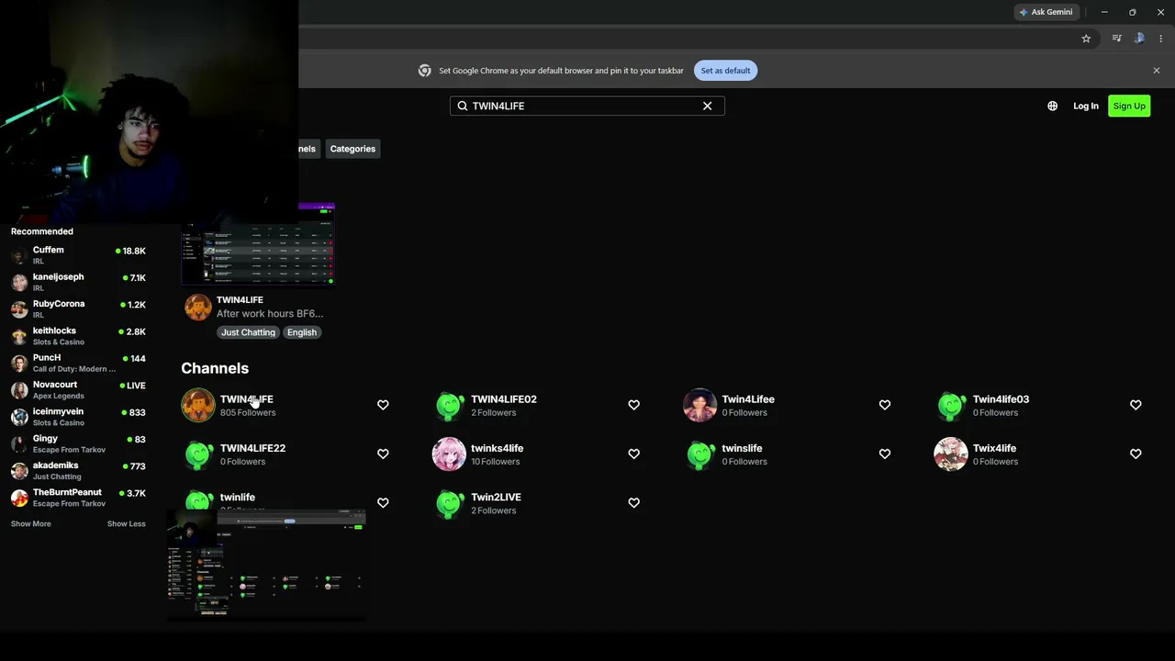This screenshot has height=661, width=1175.
Task: Follow TWIN4LIFE02 with the heart icon
Action: click(633, 405)
